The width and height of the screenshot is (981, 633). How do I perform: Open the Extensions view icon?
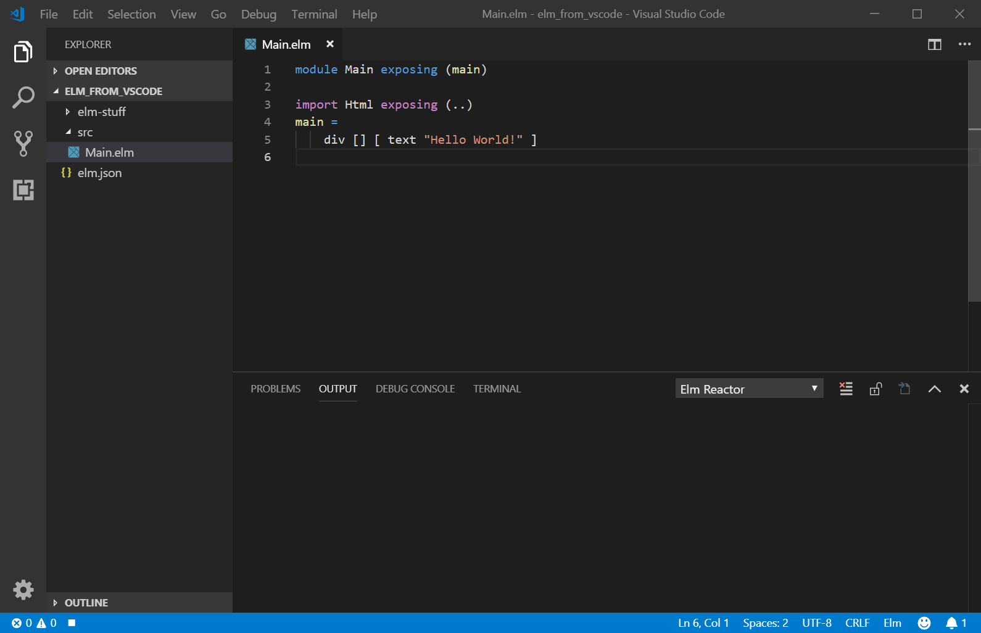click(23, 190)
